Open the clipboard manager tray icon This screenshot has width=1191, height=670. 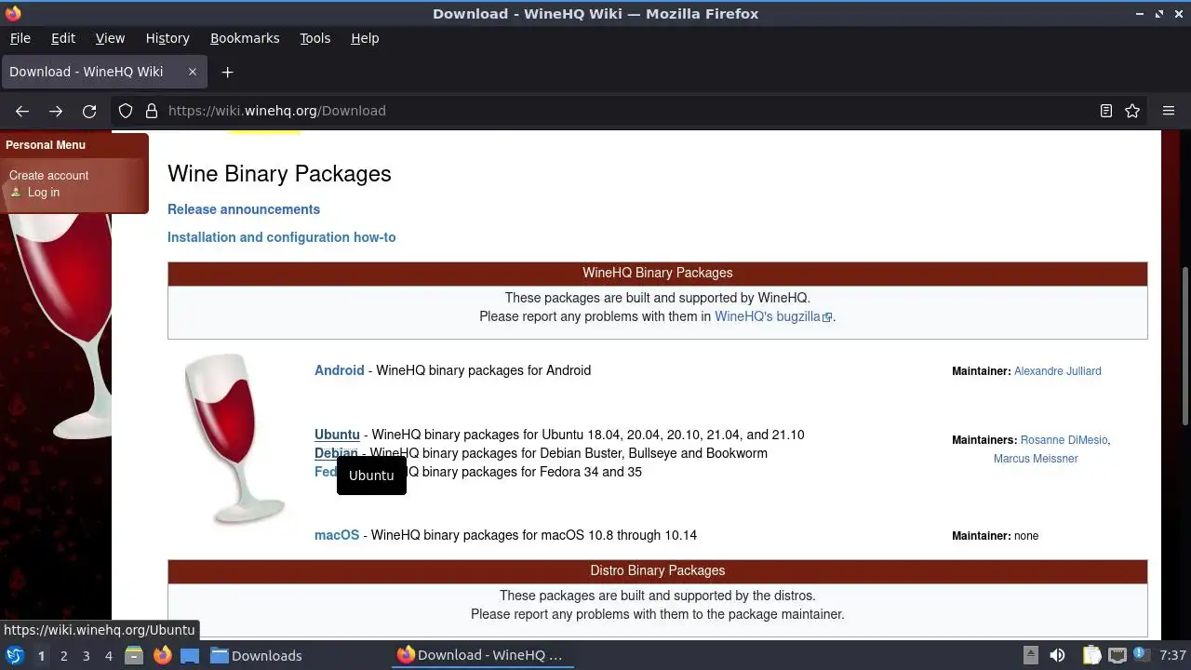[1091, 655]
